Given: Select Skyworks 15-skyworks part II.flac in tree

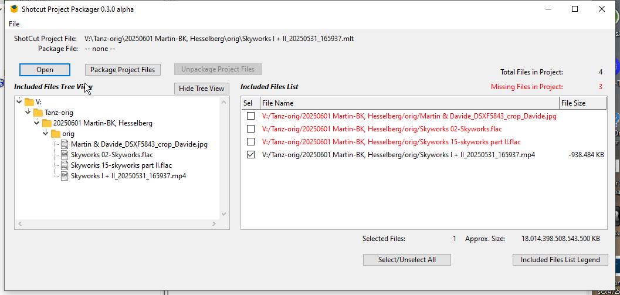Looking at the screenshot, I should click(121, 165).
